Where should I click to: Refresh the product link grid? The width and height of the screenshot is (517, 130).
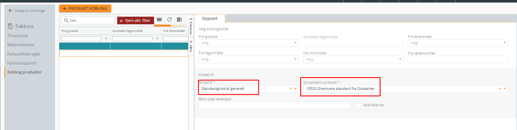[x=169, y=19]
